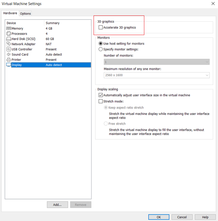
Task: Select the Display monitor icon
Action: (x=9, y=65)
